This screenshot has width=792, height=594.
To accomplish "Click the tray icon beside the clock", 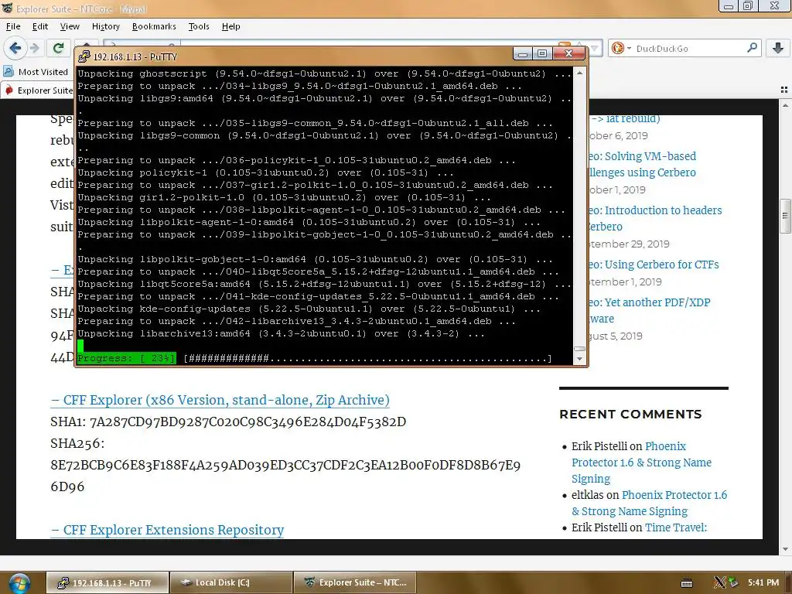I will pos(733,582).
